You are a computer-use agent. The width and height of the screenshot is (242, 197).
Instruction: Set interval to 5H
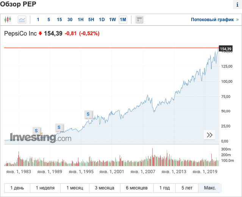coord(91,20)
